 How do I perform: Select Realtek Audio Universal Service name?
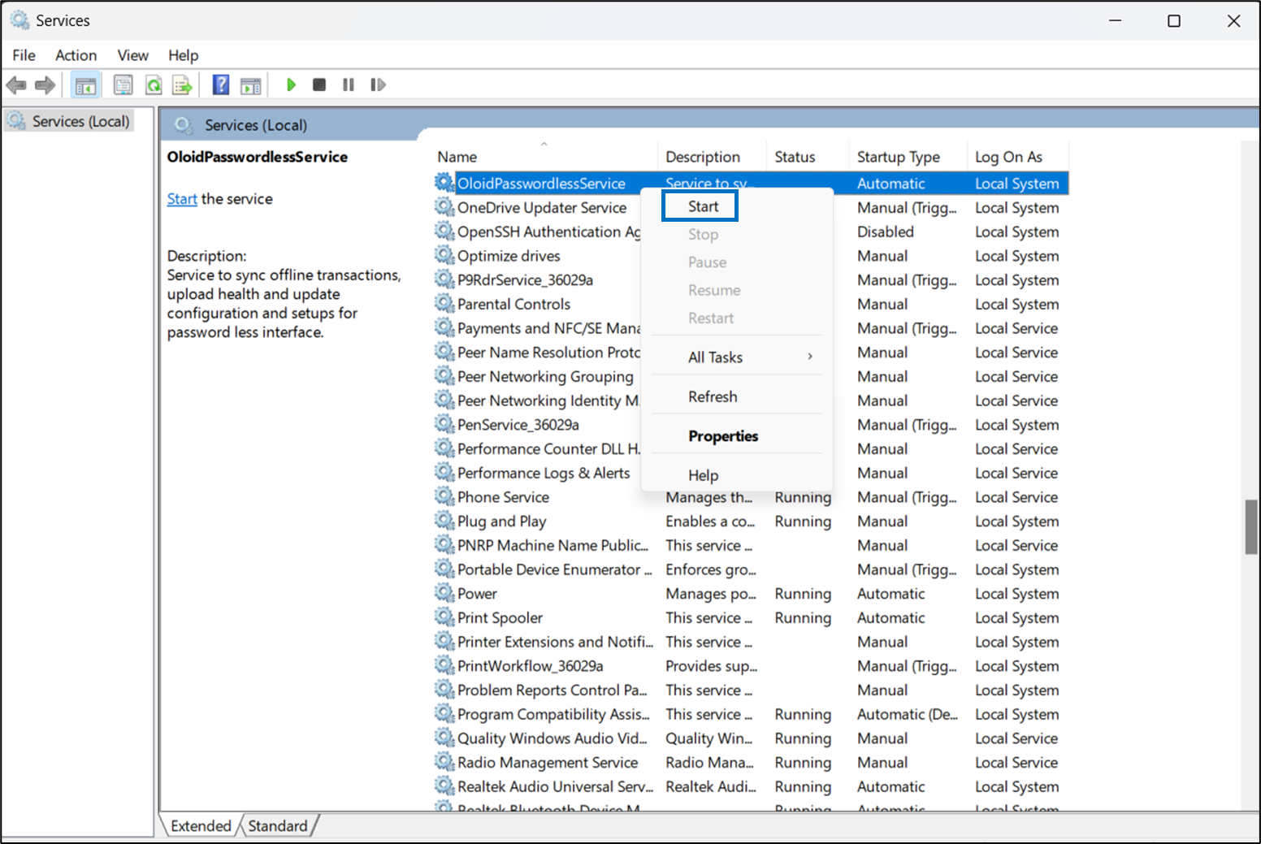(555, 786)
